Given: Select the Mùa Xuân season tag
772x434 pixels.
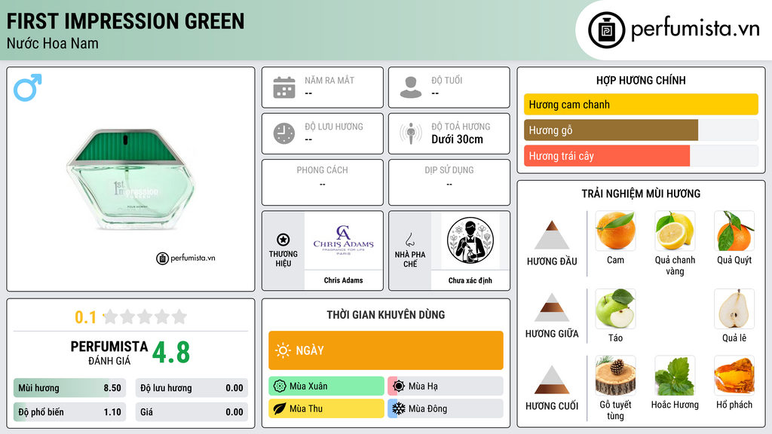Looking at the screenshot, I should click(326, 387).
